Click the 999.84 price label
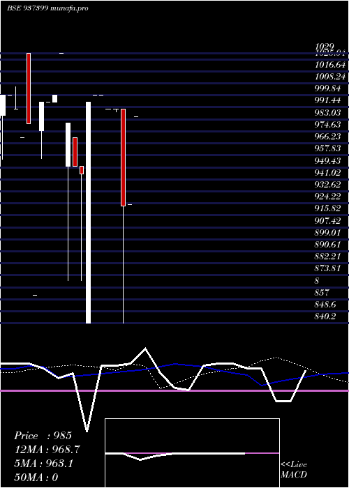Image resolution: width=349 pixels, height=488 pixels. pos(327,89)
